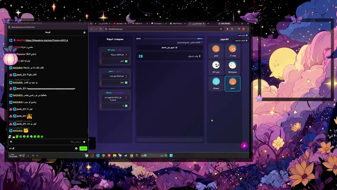This screenshot has width=337, height=190.
Task: Close the WATCH IT browser tab
Action: pyautogui.click(x=147, y=23)
